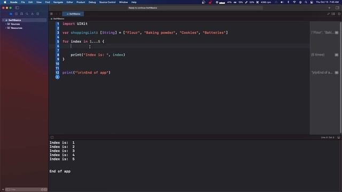The height and width of the screenshot is (192, 342).
Task: Toggle recent files filter icon
Action: click(x=43, y=190)
